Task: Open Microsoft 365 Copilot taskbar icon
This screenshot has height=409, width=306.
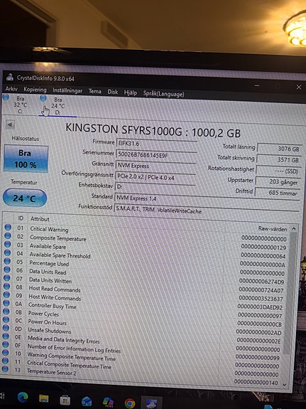Action: click(108, 402)
